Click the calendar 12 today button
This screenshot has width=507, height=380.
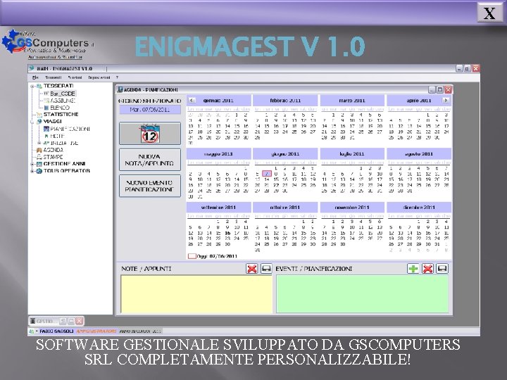(x=150, y=134)
